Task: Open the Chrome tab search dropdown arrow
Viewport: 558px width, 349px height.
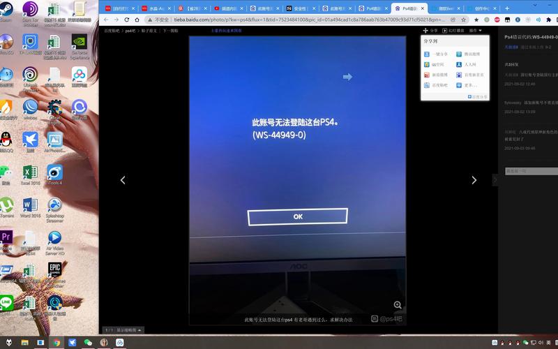Action: tap(535, 6)
